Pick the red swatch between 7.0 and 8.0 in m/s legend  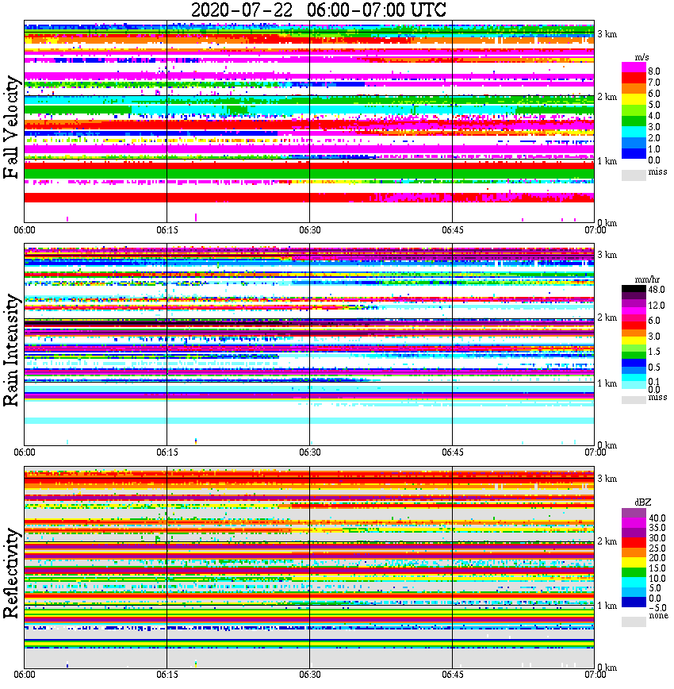click(634, 78)
